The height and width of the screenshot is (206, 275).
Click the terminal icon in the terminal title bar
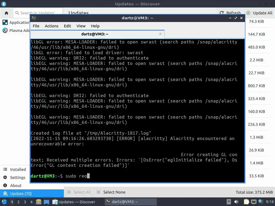tap(34, 18)
